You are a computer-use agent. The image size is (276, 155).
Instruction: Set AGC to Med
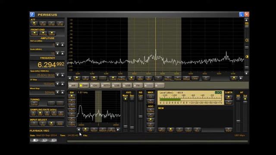pyautogui.click(x=151, y=121)
